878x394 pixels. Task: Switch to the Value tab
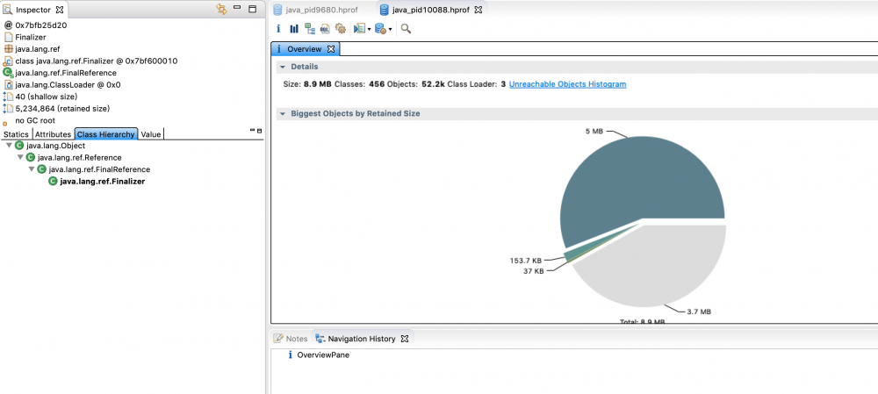(x=151, y=134)
